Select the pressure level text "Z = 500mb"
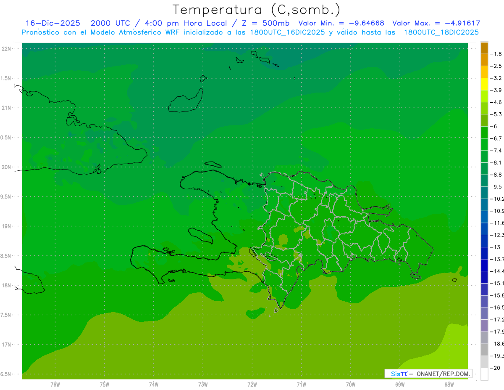504x390 pixels. pyautogui.click(x=265, y=23)
